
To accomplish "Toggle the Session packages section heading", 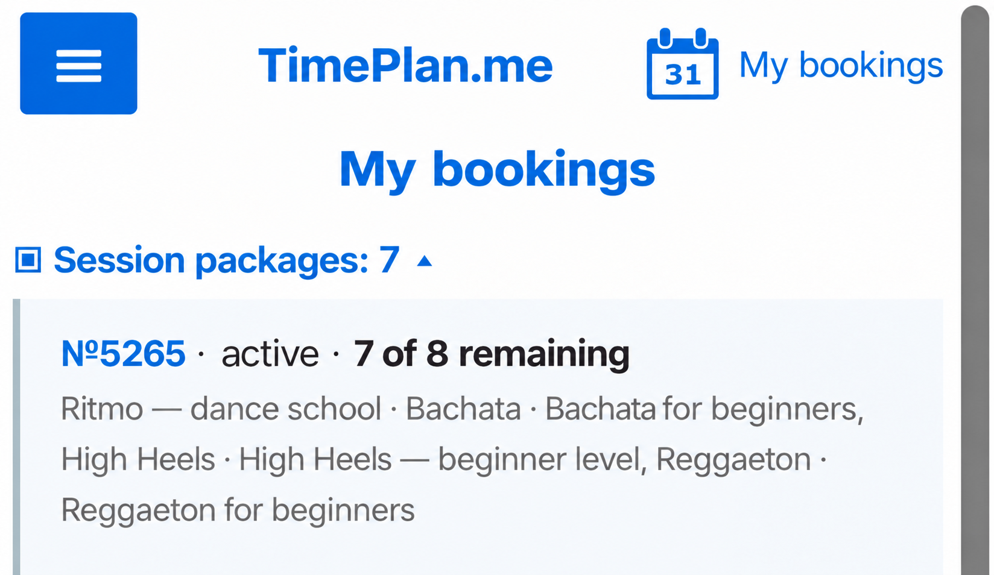I will [x=226, y=260].
